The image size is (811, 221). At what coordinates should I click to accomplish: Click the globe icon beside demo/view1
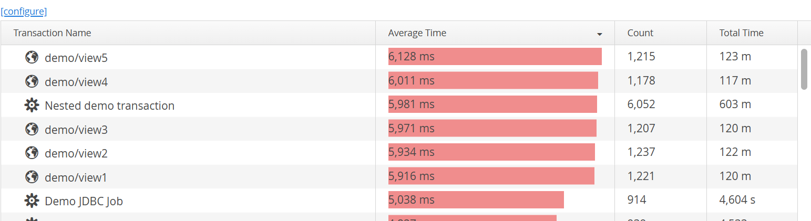pyautogui.click(x=32, y=177)
